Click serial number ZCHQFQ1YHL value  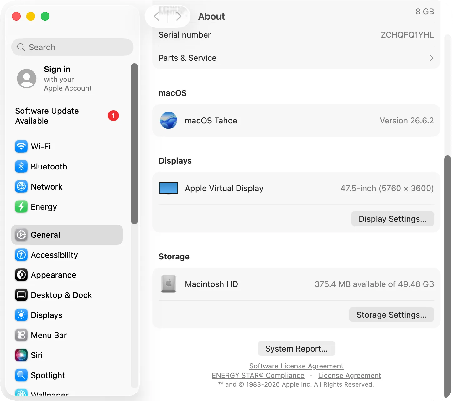(x=407, y=35)
